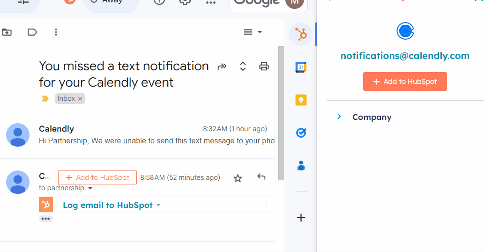Screen dimensions: 484x252
Task: Open the Google Tasks side panel icon
Action: 301,133
